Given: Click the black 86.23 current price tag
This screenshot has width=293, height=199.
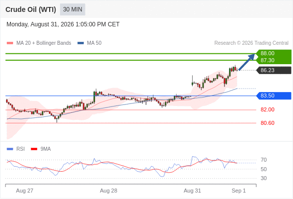Looking at the screenshot, I should point(274,70).
